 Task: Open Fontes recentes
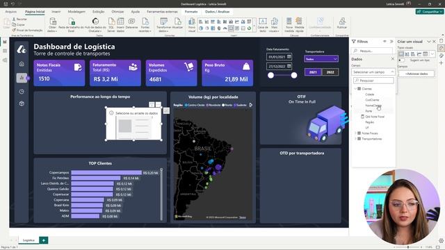pos(145,25)
